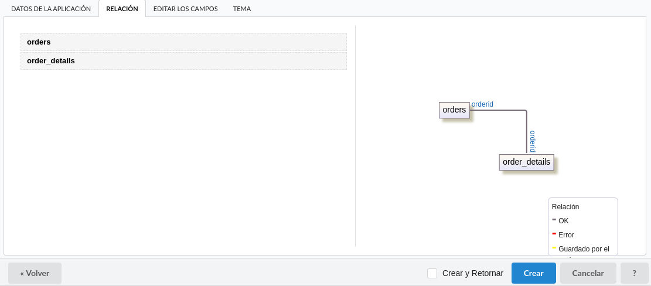Screen dimensions: 651x286
Task: Cancel with the Cancelar button
Action: pyautogui.click(x=588, y=273)
